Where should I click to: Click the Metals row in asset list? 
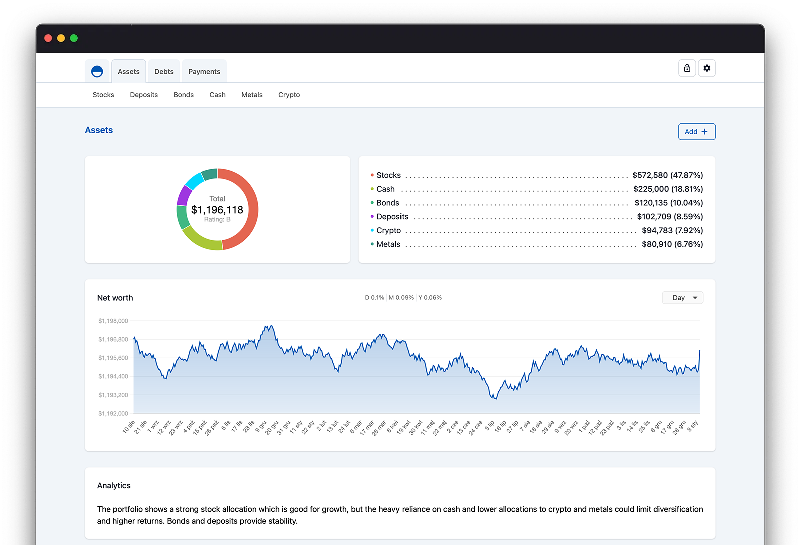coord(537,244)
